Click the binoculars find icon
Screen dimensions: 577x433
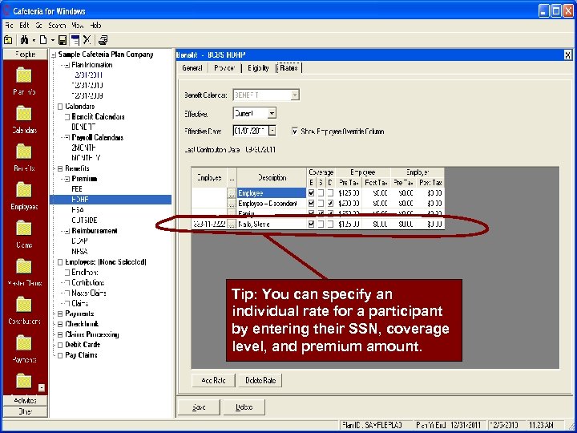pyautogui.click(x=24, y=40)
